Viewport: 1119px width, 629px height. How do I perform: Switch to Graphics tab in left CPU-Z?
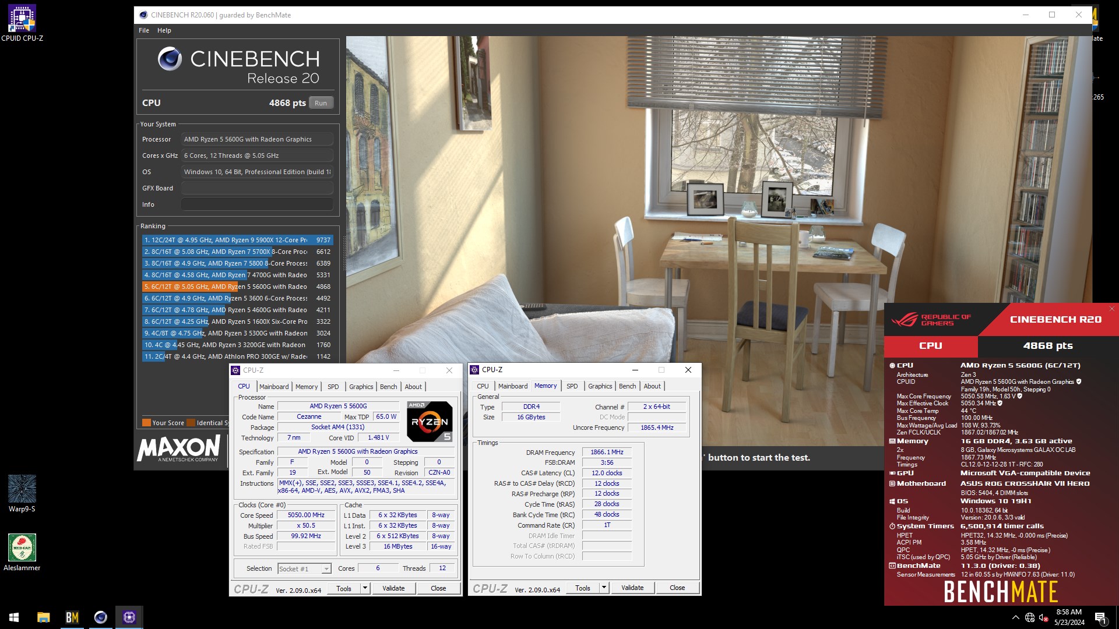pyautogui.click(x=361, y=387)
